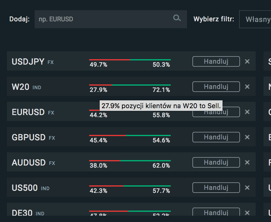Viewport: 271px width, 222px height.
Task: Remove EURUSD with the X icon
Action: click(x=247, y=112)
